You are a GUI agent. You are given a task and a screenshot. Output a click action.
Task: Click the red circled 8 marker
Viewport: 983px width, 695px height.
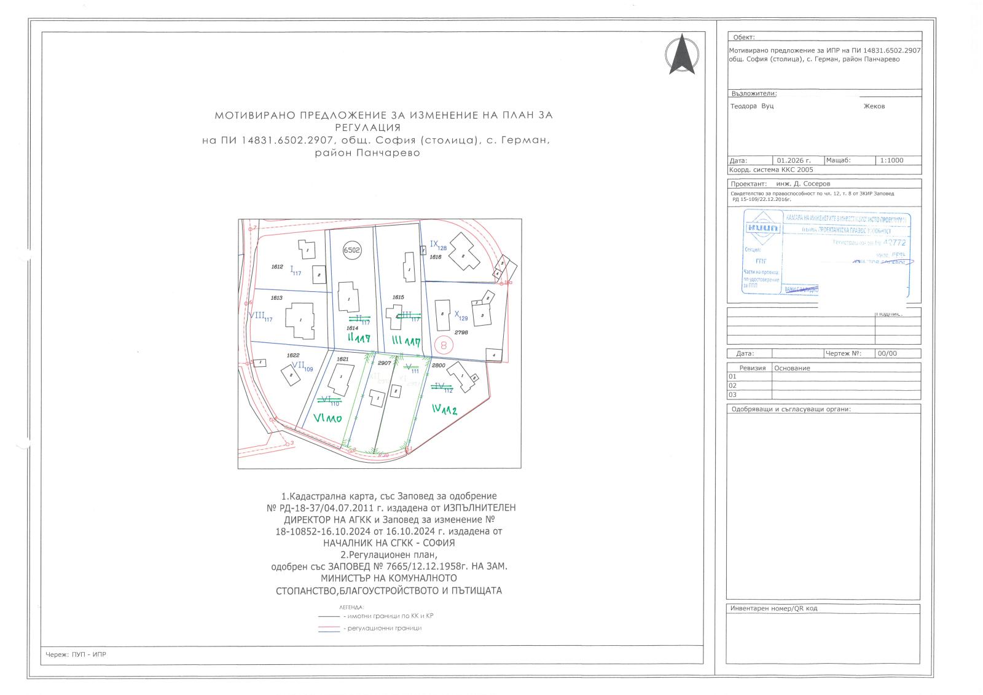click(x=444, y=345)
